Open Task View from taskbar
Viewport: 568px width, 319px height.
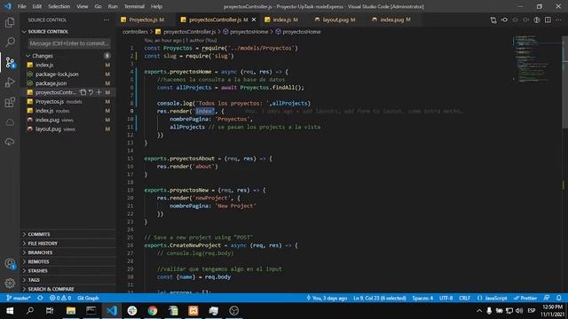[x=50, y=311]
